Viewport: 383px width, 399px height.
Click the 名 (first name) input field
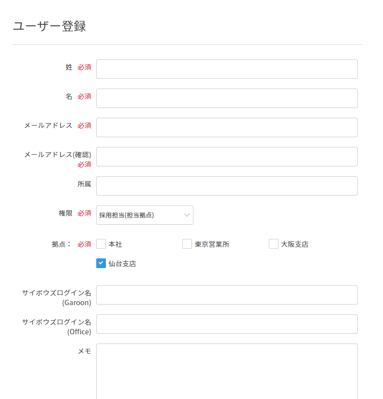[x=226, y=98]
